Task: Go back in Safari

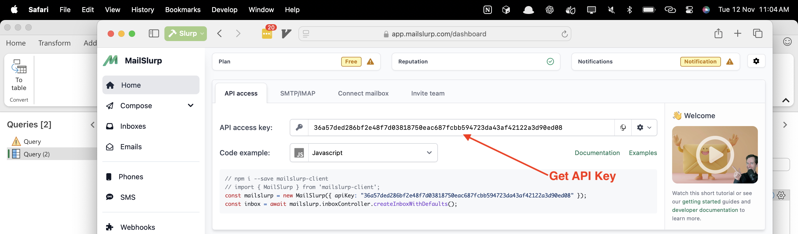Action: pyautogui.click(x=220, y=33)
